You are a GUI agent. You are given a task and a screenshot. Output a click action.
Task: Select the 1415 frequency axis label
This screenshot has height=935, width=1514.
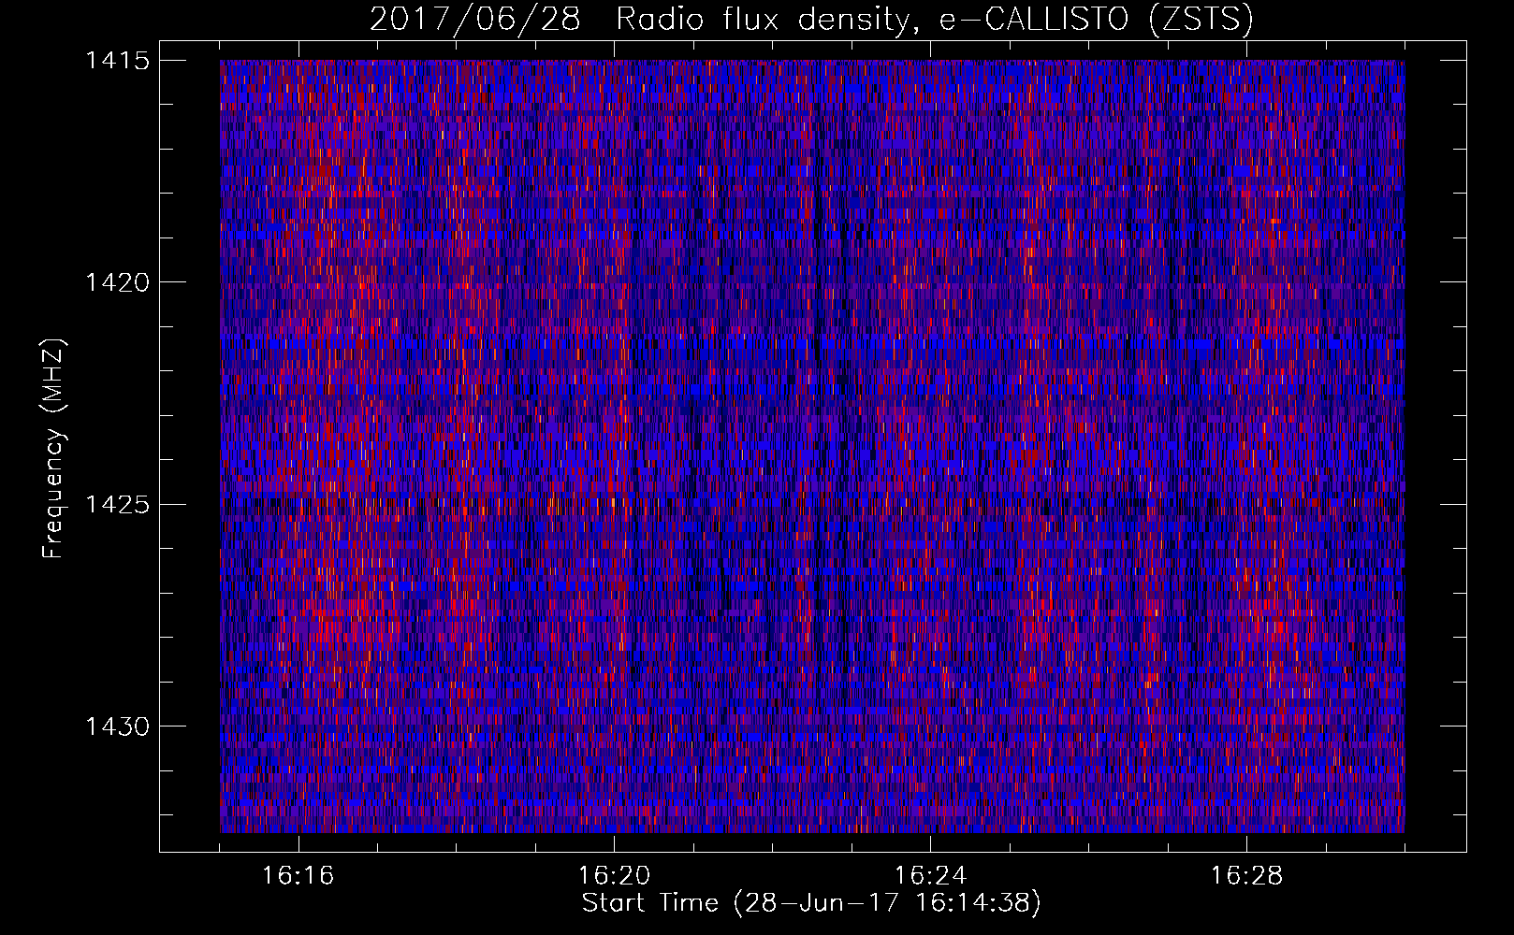117,61
